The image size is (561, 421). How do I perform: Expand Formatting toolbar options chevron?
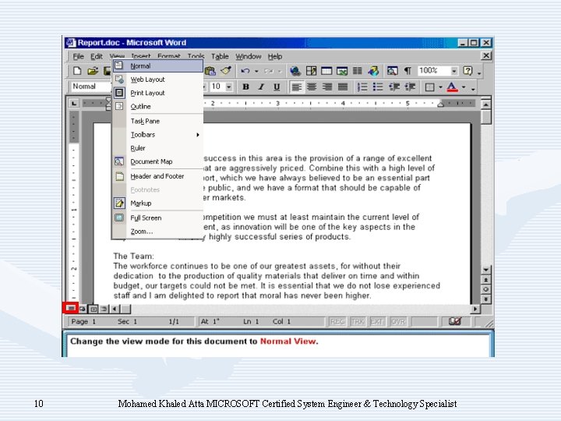474,87
